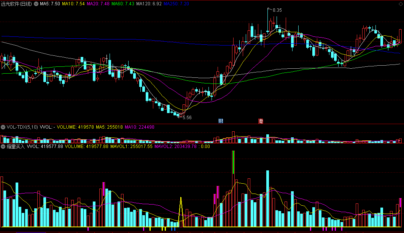The width and height of the screenshot is (404, 233).
Task: Click the MAVOL2: 203439.78 label
Action: [176, 146]
